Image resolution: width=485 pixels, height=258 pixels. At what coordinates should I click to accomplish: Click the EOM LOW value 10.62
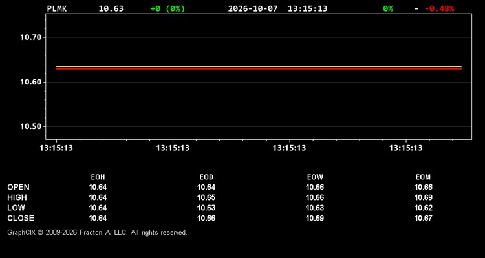click(x=424, y=208)
